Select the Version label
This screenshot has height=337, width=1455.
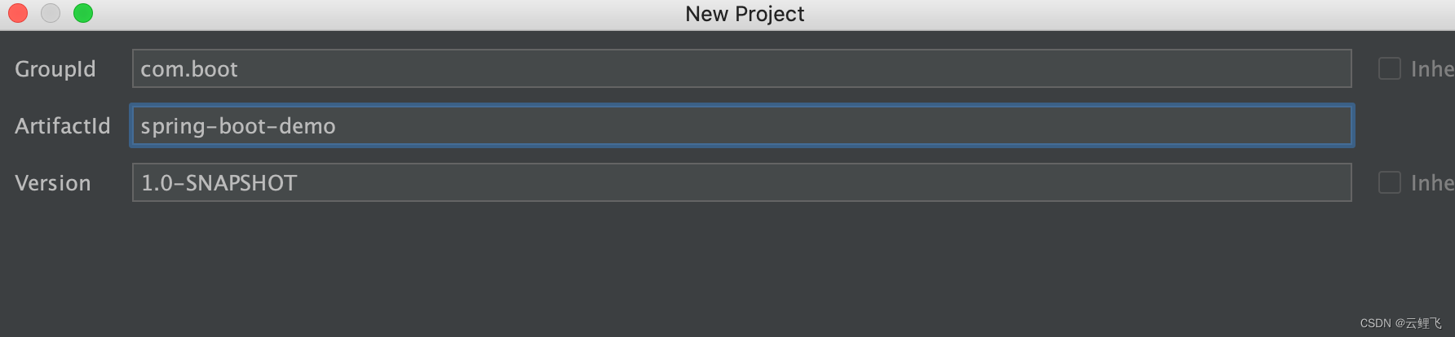[53, 183]
